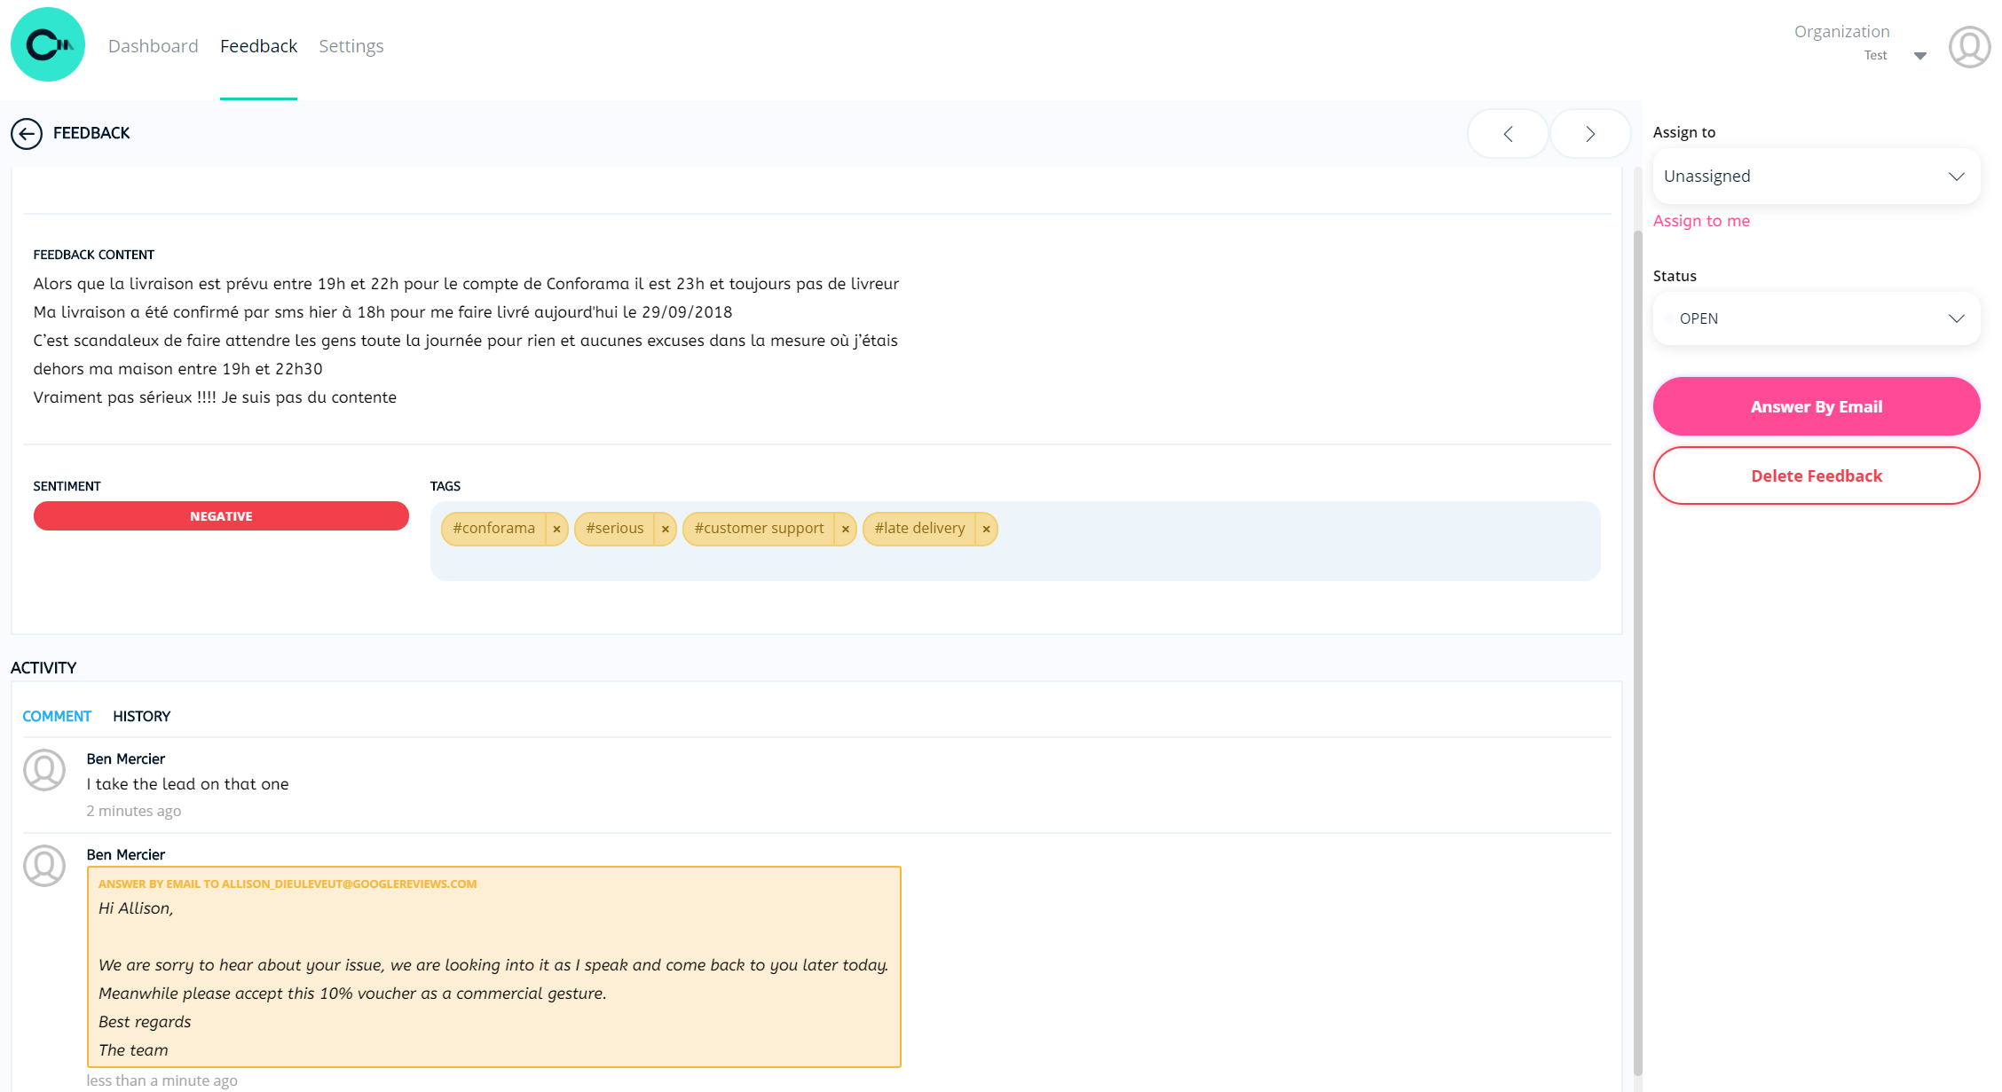Click avatar beside 'I take the lead' comment

click(x=44, y=770)
